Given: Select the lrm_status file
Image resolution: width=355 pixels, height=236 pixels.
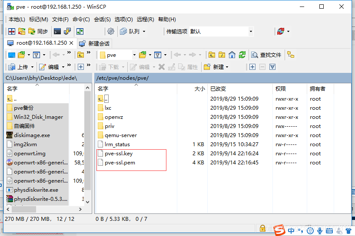Looking at the screenshot, I should [x=117, y=144].
